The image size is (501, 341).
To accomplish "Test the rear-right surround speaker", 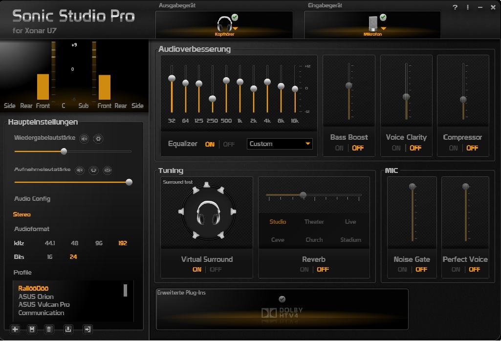I will tap(221, 235).
